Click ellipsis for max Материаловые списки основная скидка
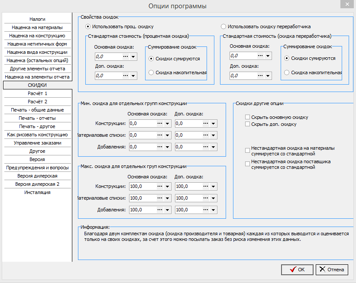Image resolution: width=356 pixels, height=283 pixels. (160, 198)
